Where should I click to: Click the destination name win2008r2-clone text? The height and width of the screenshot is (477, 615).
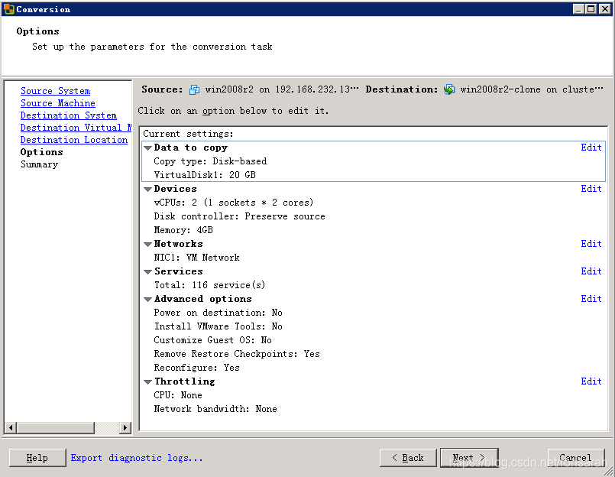(x=500, y=89)
